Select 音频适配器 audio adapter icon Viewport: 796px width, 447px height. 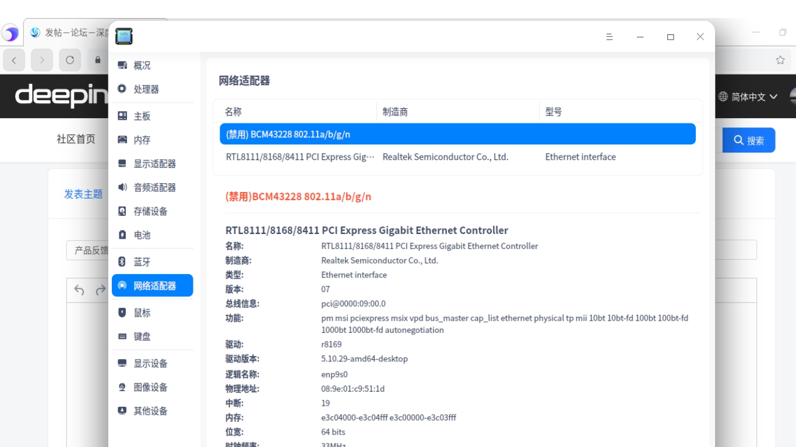coord(122,187)
